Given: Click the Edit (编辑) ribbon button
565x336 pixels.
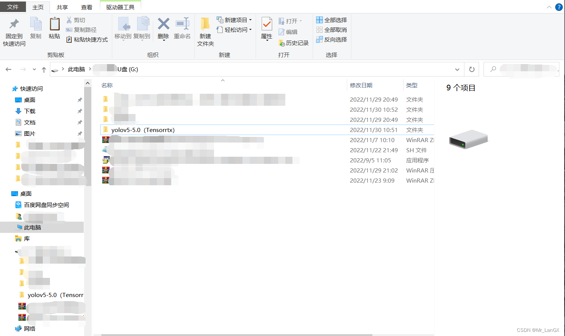Looking at the screenshot, I should click(288, 32).
